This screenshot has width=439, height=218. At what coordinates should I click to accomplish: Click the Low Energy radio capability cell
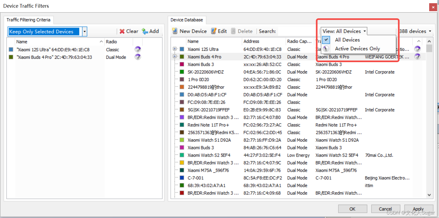tap(298, 155)
